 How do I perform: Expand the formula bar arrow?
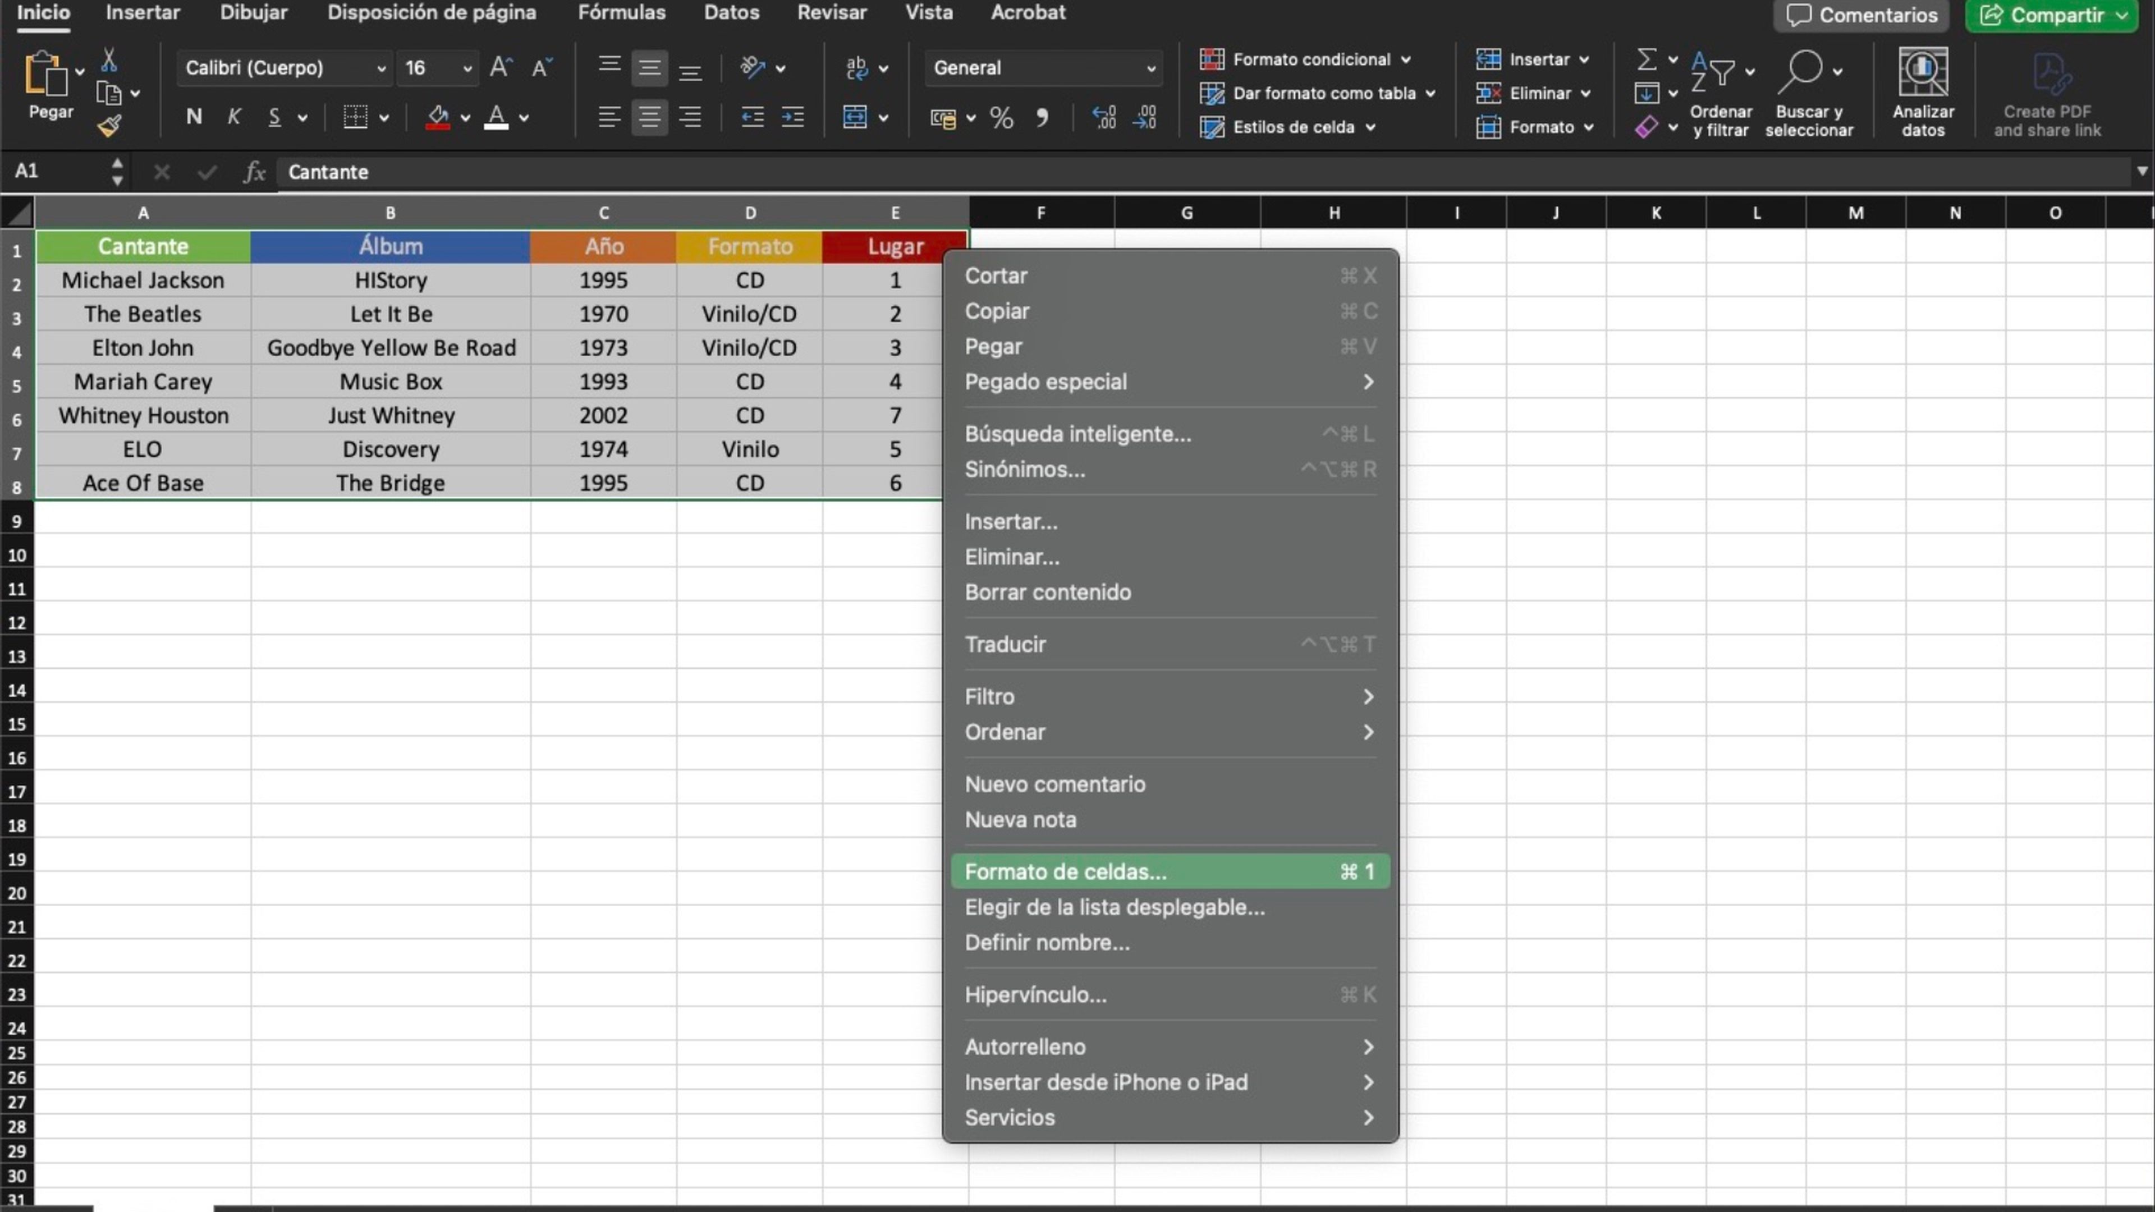2142,172
